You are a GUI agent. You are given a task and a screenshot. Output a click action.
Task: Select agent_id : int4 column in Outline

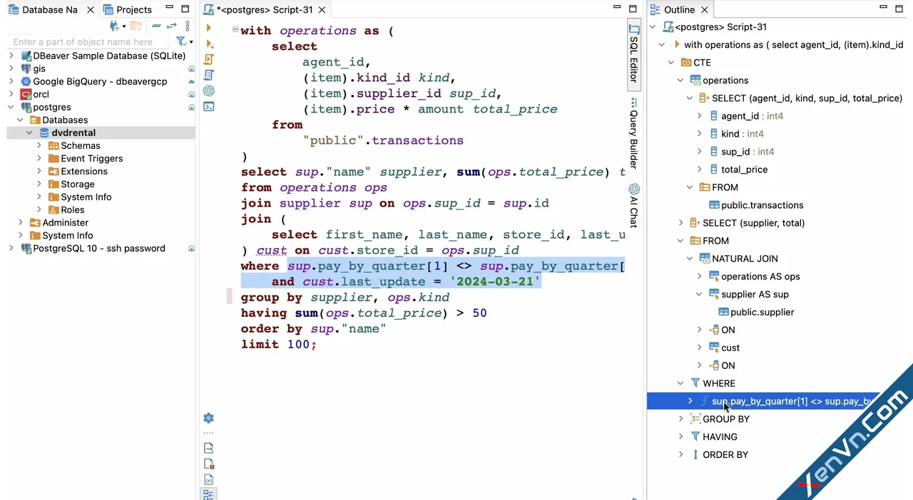pos(752,115)
